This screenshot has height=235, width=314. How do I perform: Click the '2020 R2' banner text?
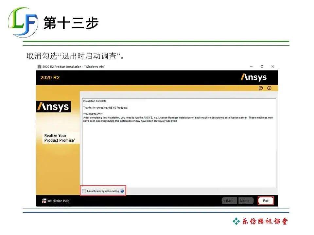tap(50, 78)
